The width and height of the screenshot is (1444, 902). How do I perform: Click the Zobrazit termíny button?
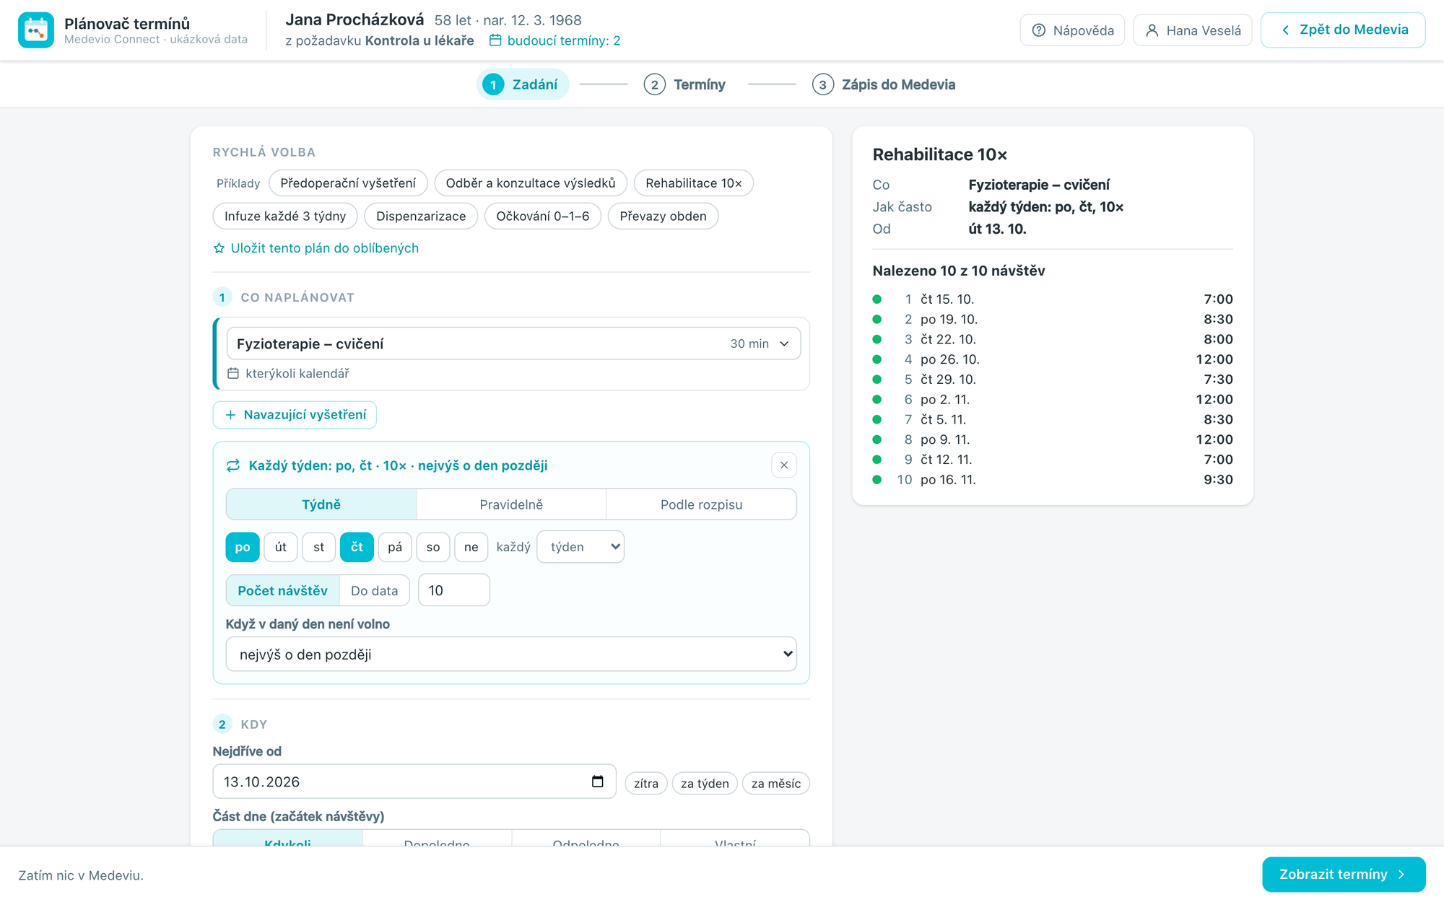coord(1344,875)
